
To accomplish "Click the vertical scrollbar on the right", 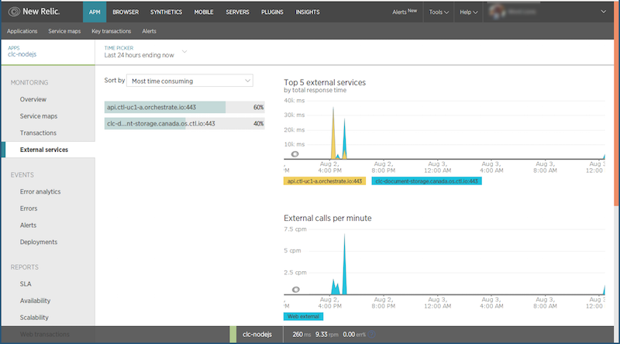I will tap(616, 103).
